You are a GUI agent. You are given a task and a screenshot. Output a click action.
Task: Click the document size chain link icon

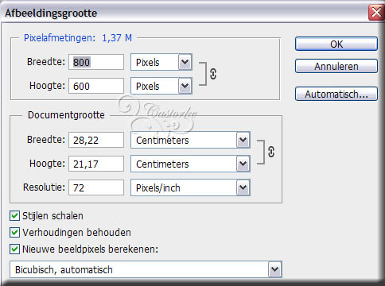pos(271,152)
